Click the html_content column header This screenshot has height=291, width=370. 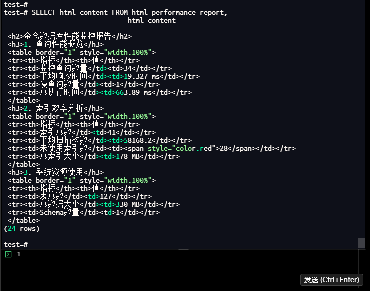click(151, 20)
